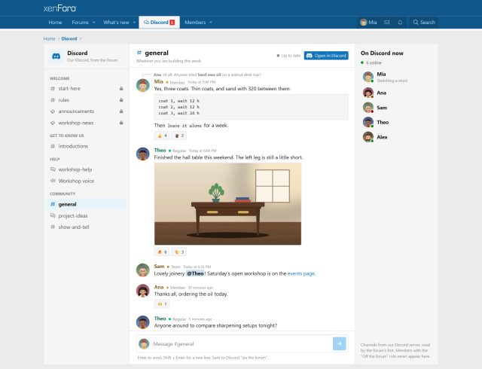Toggle the reaction under Ana's message
The width and height of the screenshot is (482, 369).
[162, 304]
